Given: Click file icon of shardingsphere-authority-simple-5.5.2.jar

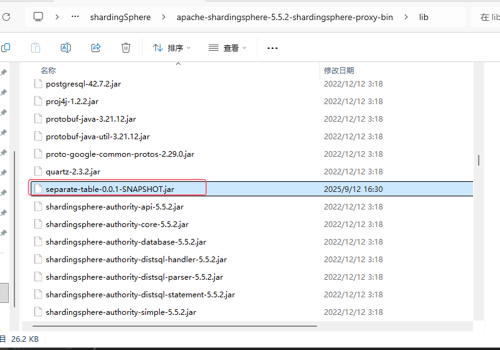Looking at the screenshot, I should (38, 312).
